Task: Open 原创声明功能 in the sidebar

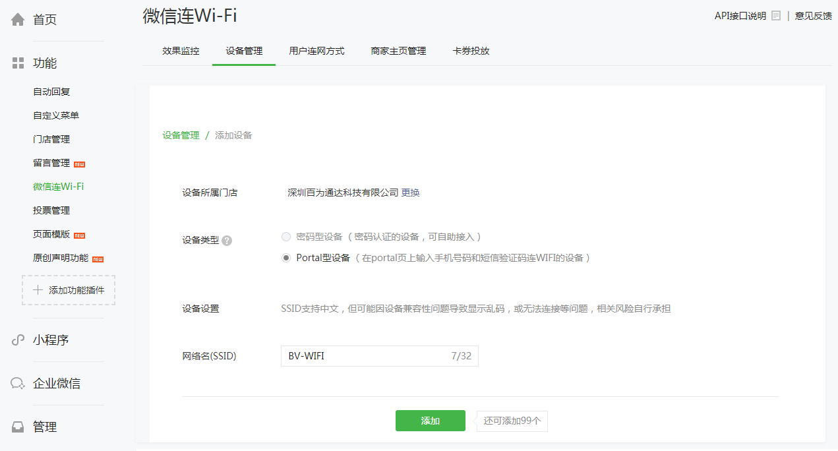Action: (61, 258)
